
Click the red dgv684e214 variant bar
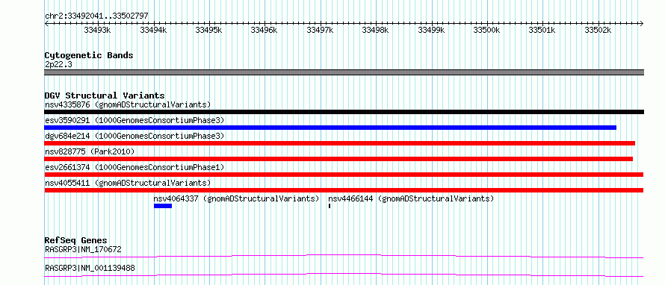point(340,143)
